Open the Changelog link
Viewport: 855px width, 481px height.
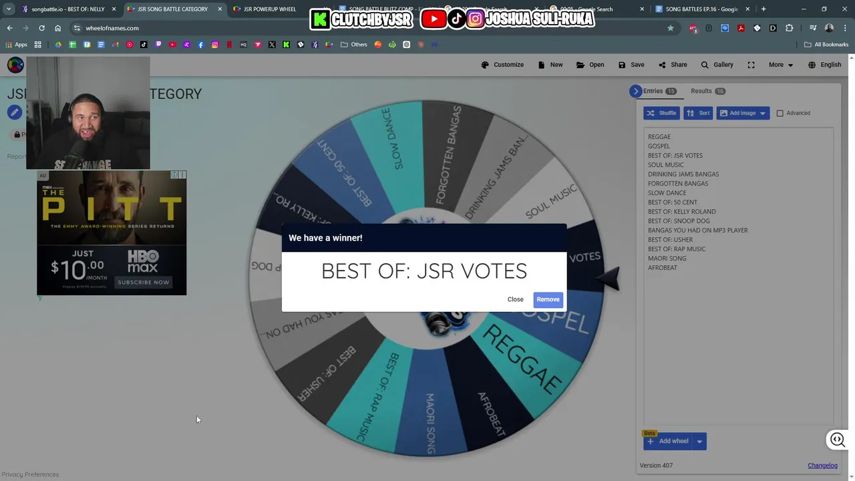(822, 466)
